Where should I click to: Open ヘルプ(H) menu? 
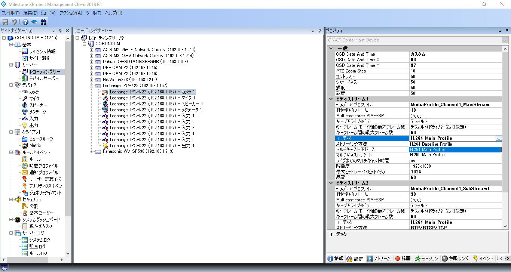coord(114,13)
